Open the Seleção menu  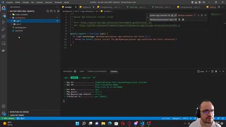(26, 2)
